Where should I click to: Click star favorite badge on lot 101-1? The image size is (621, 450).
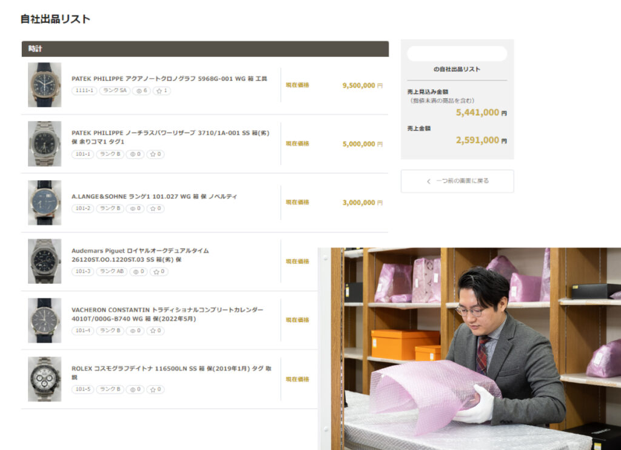tap(155, 154)
